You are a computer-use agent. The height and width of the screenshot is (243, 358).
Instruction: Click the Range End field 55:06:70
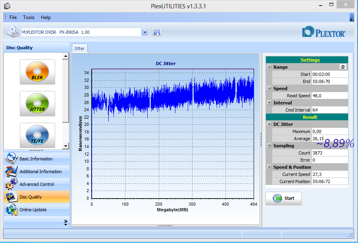(x=330, y=81)
